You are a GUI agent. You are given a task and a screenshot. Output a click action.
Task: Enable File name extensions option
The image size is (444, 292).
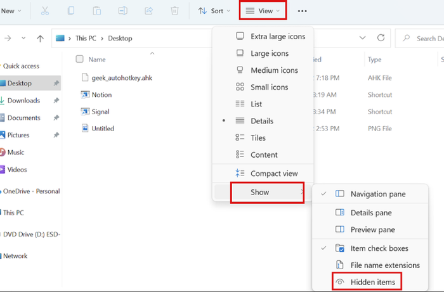tap(384, 265)
